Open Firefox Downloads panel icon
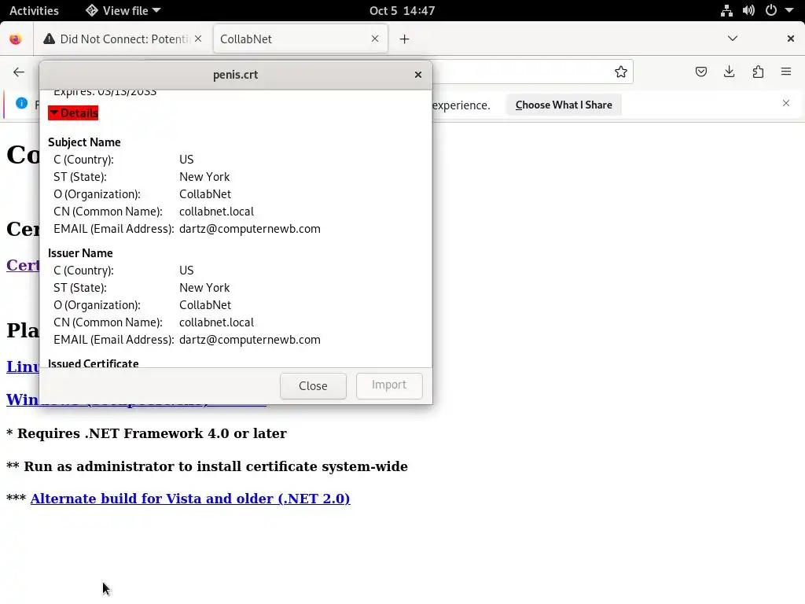 point(729,72)
